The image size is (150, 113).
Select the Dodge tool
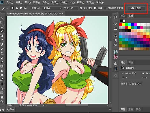click(2, 75)
